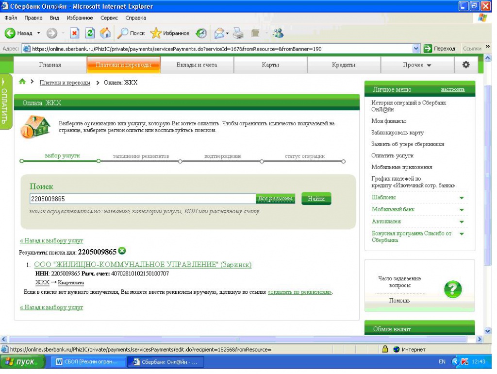Click the ОПЛАТИТЬ side tab
This screenshot has height=374, width=497.
coord(5,102)
